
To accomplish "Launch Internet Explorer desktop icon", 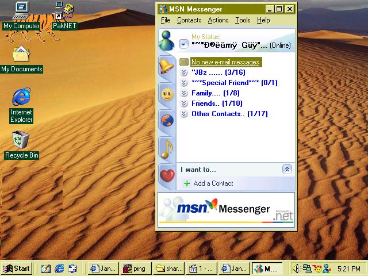I will coord(21,97).
